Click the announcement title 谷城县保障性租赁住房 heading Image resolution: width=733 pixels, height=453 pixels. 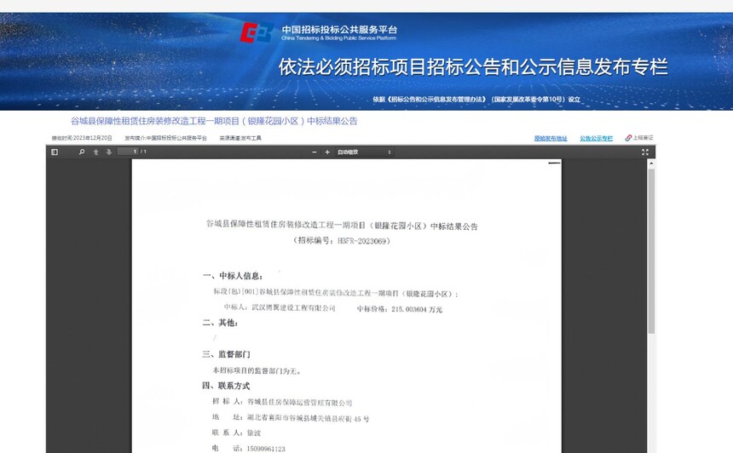(214, 121)
